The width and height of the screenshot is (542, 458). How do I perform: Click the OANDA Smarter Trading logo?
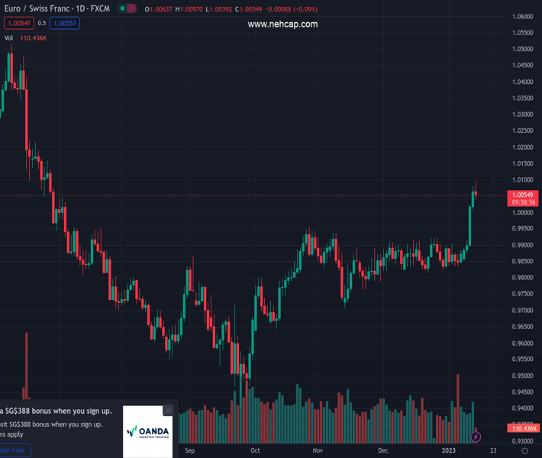click(x=147, y=432)
